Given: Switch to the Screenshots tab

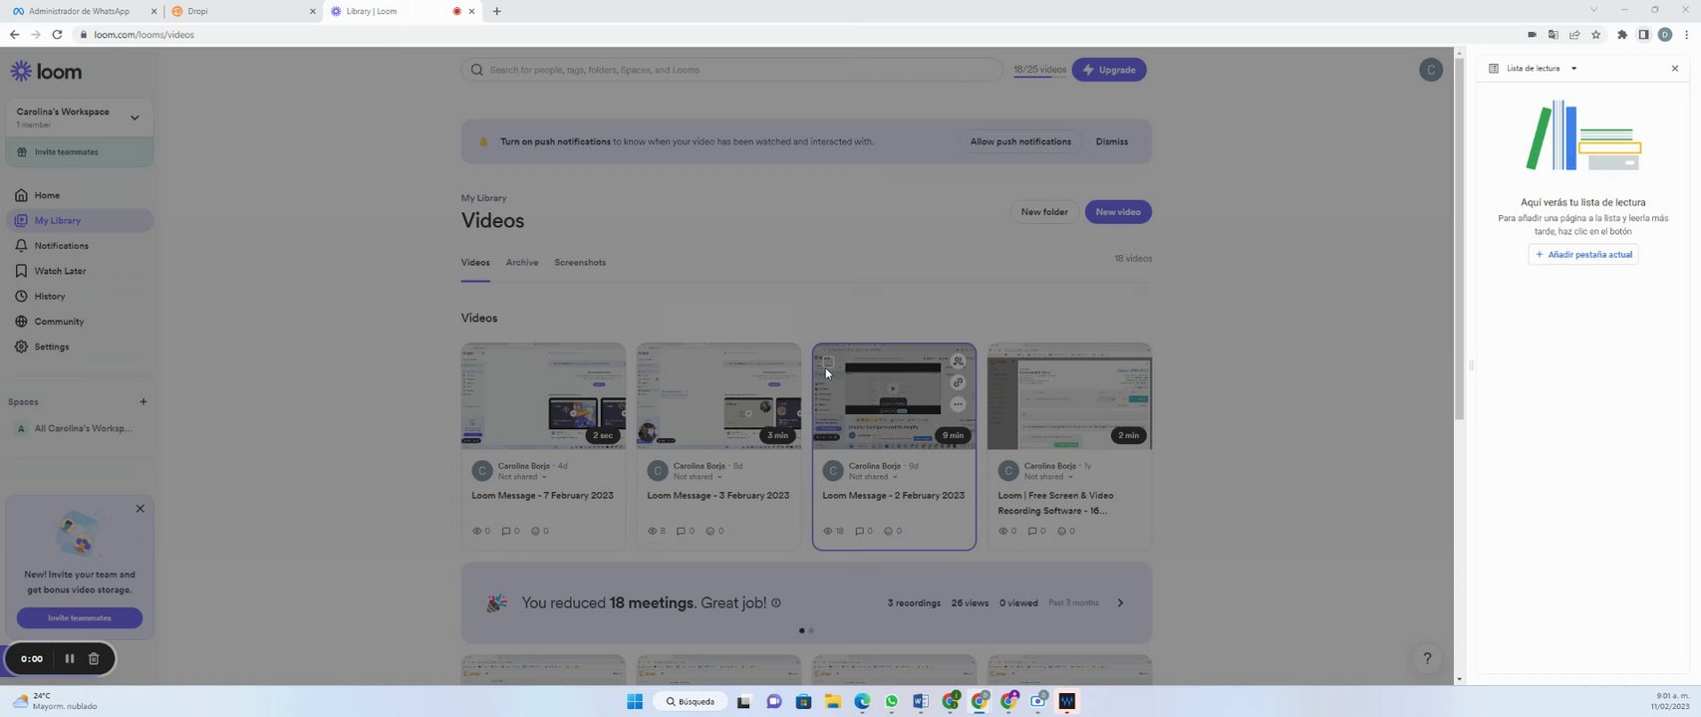Looking at the screenshot, I should coord(580,263).
